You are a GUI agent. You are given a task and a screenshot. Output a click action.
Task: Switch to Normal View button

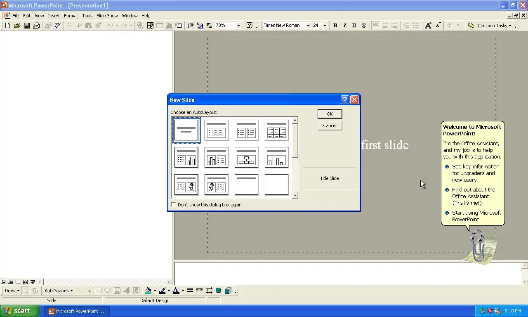coord(3,282)
